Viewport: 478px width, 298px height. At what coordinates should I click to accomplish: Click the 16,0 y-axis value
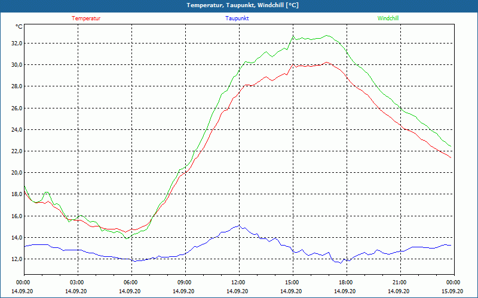(17, 216)
